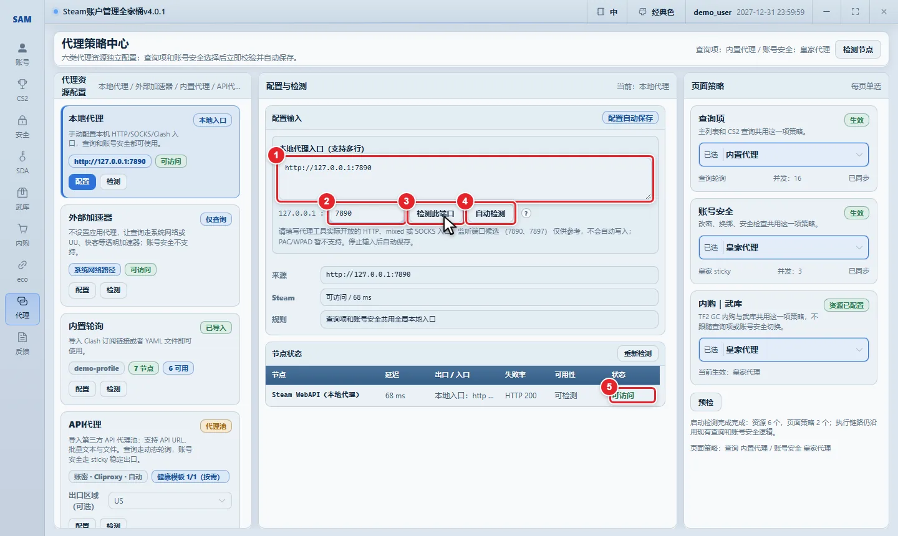
Task: Select the API代理 card title
Action: [85, 424]
